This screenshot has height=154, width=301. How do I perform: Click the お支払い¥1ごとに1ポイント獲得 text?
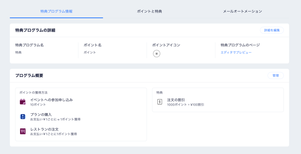click(x=54, y=134)
